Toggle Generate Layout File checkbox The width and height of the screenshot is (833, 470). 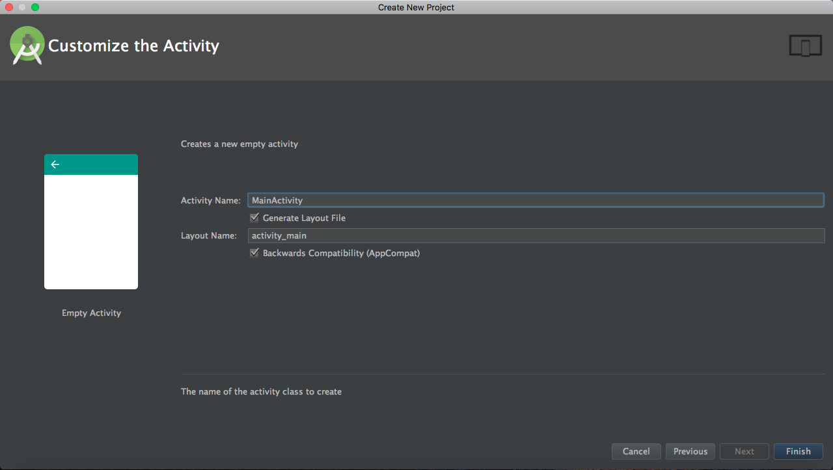pos(254,218)
